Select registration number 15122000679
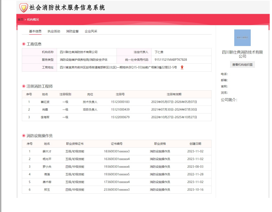Screen dimensions: 272x212 pos(120,117)
